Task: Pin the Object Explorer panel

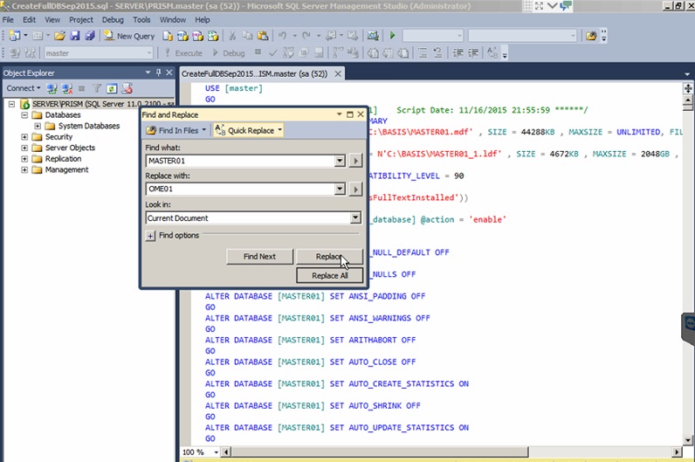Action: point(159,72)
